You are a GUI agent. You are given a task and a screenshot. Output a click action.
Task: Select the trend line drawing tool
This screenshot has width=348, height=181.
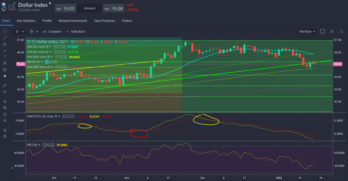[x=5, y=38]
